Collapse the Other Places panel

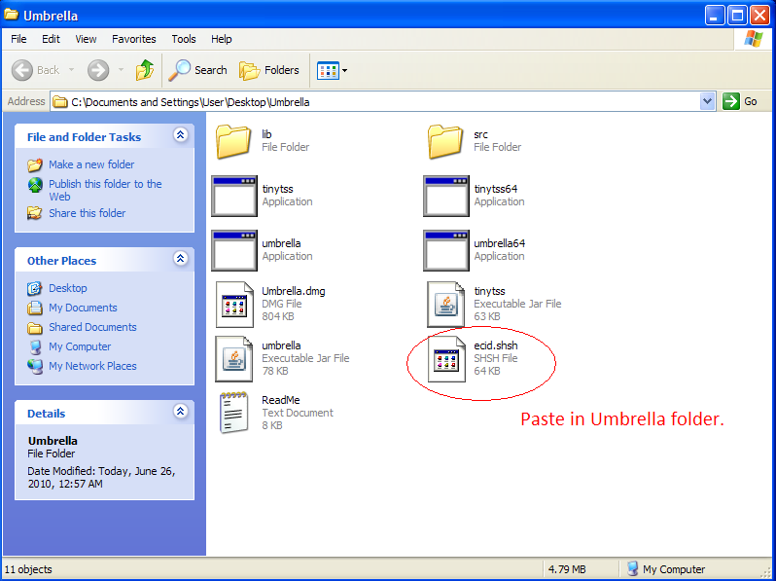[x=180, y=259]
